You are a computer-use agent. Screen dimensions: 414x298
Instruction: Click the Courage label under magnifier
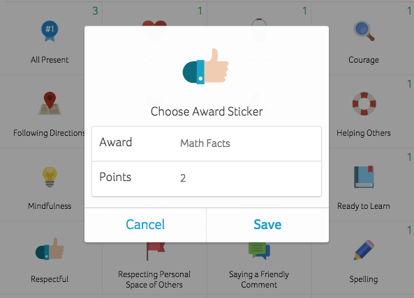(364, 60)
